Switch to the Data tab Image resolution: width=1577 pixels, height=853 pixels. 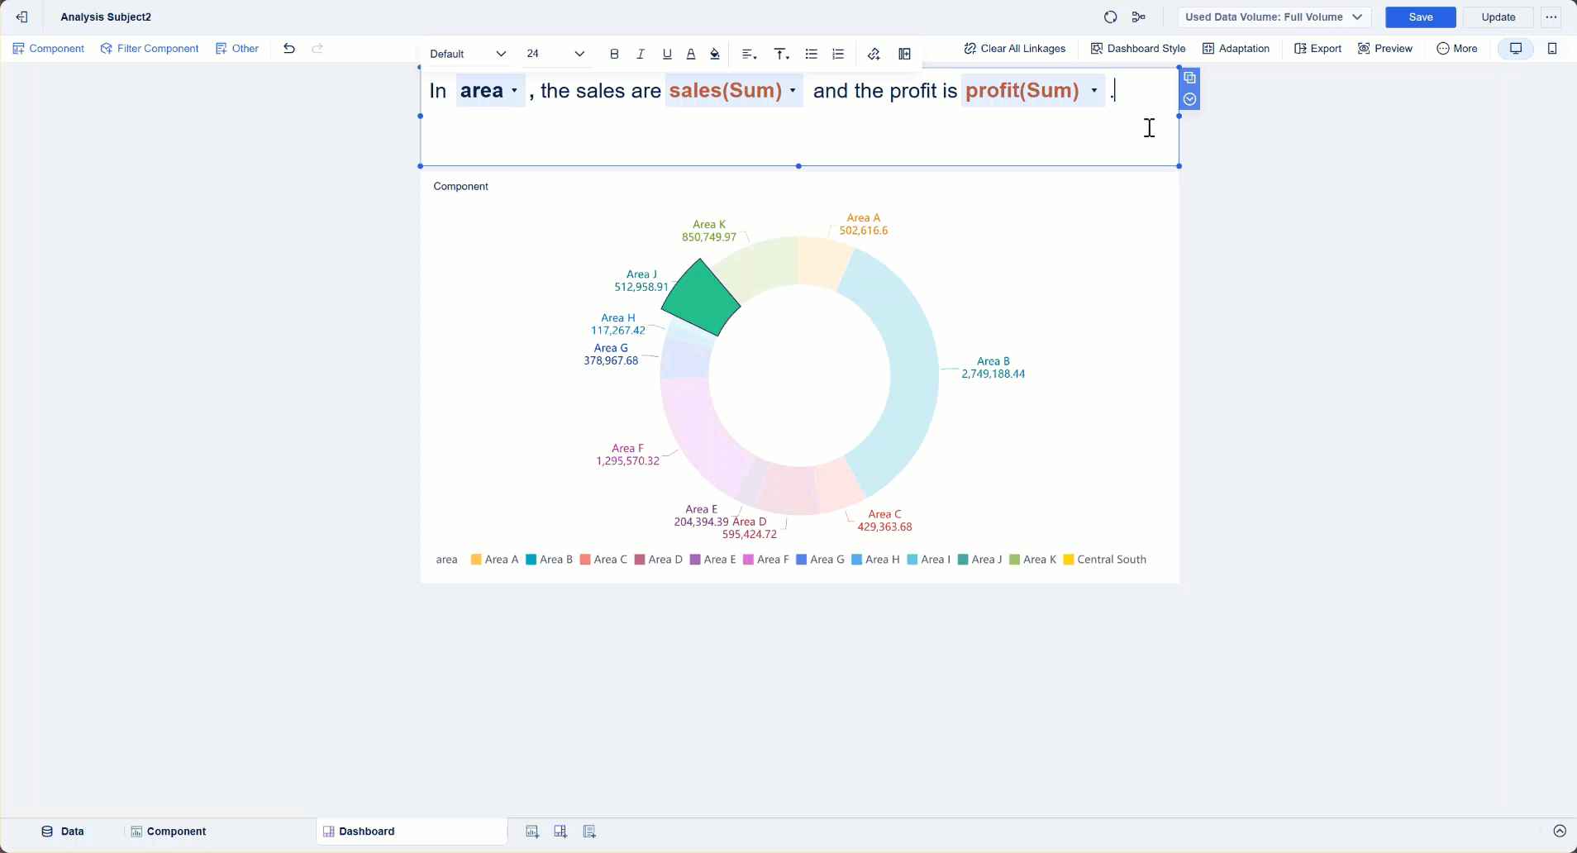pos(63,832)
